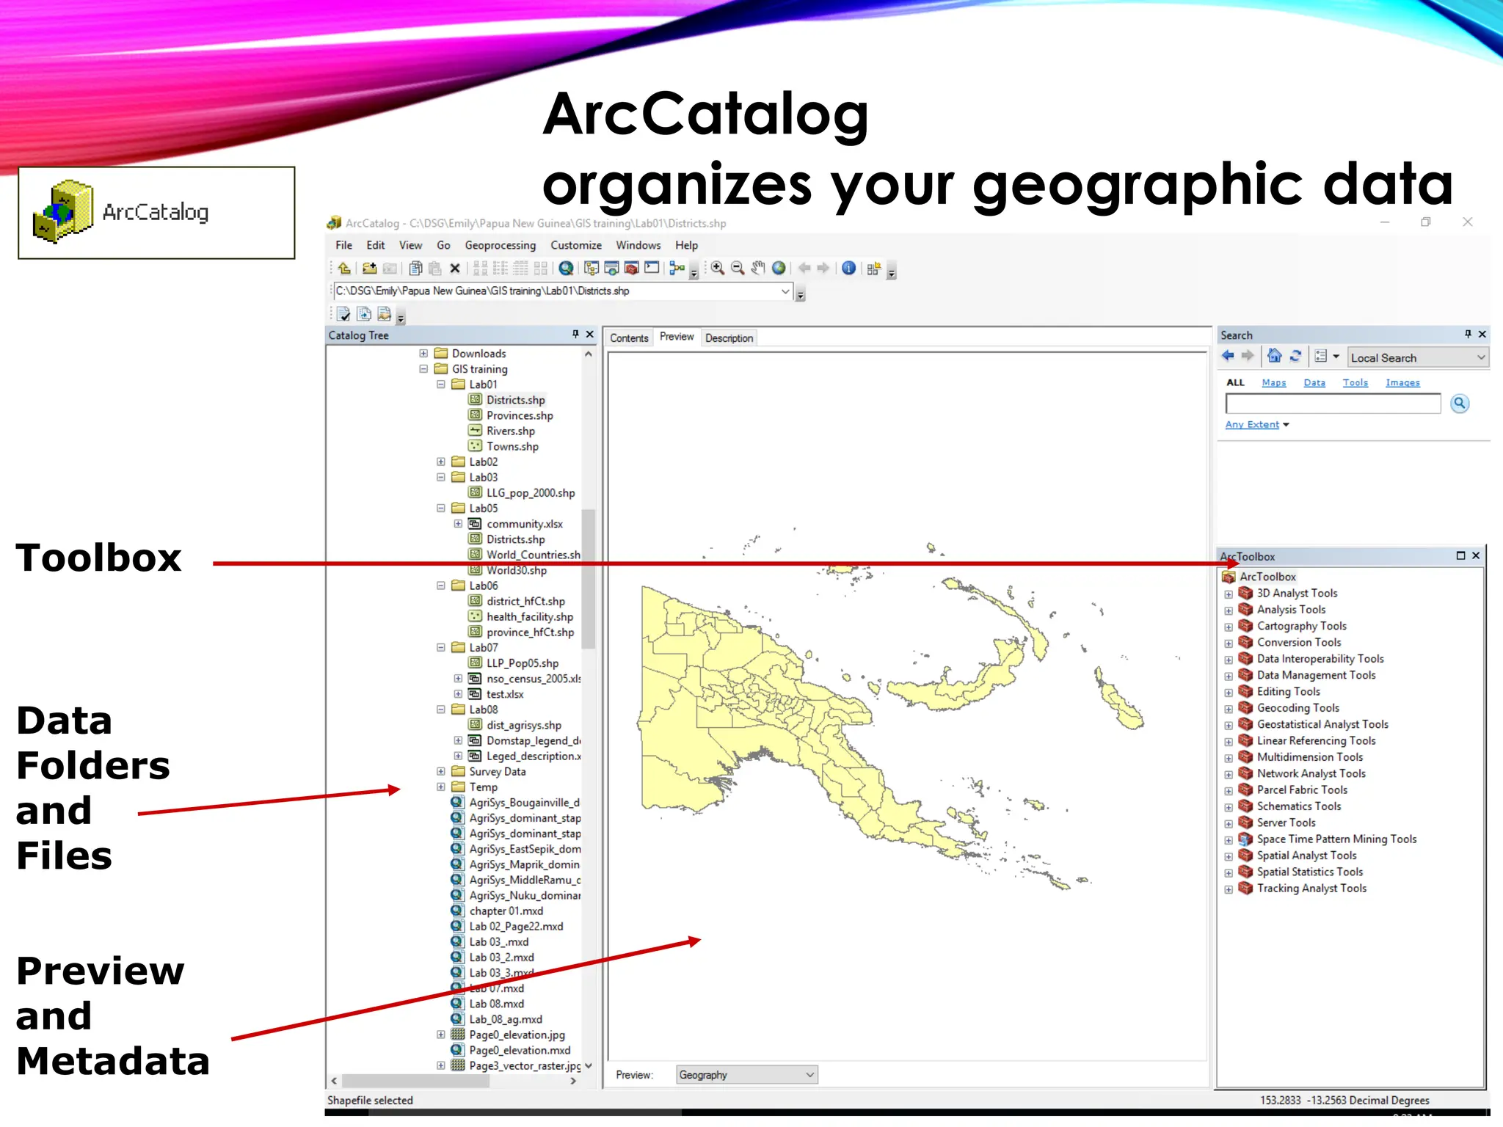Image resolution: width=1503 pixels, height=1127 pixels.
Task: Open the Python window toolbar icon
Action: pyautogui.click(x=652, y=269)
